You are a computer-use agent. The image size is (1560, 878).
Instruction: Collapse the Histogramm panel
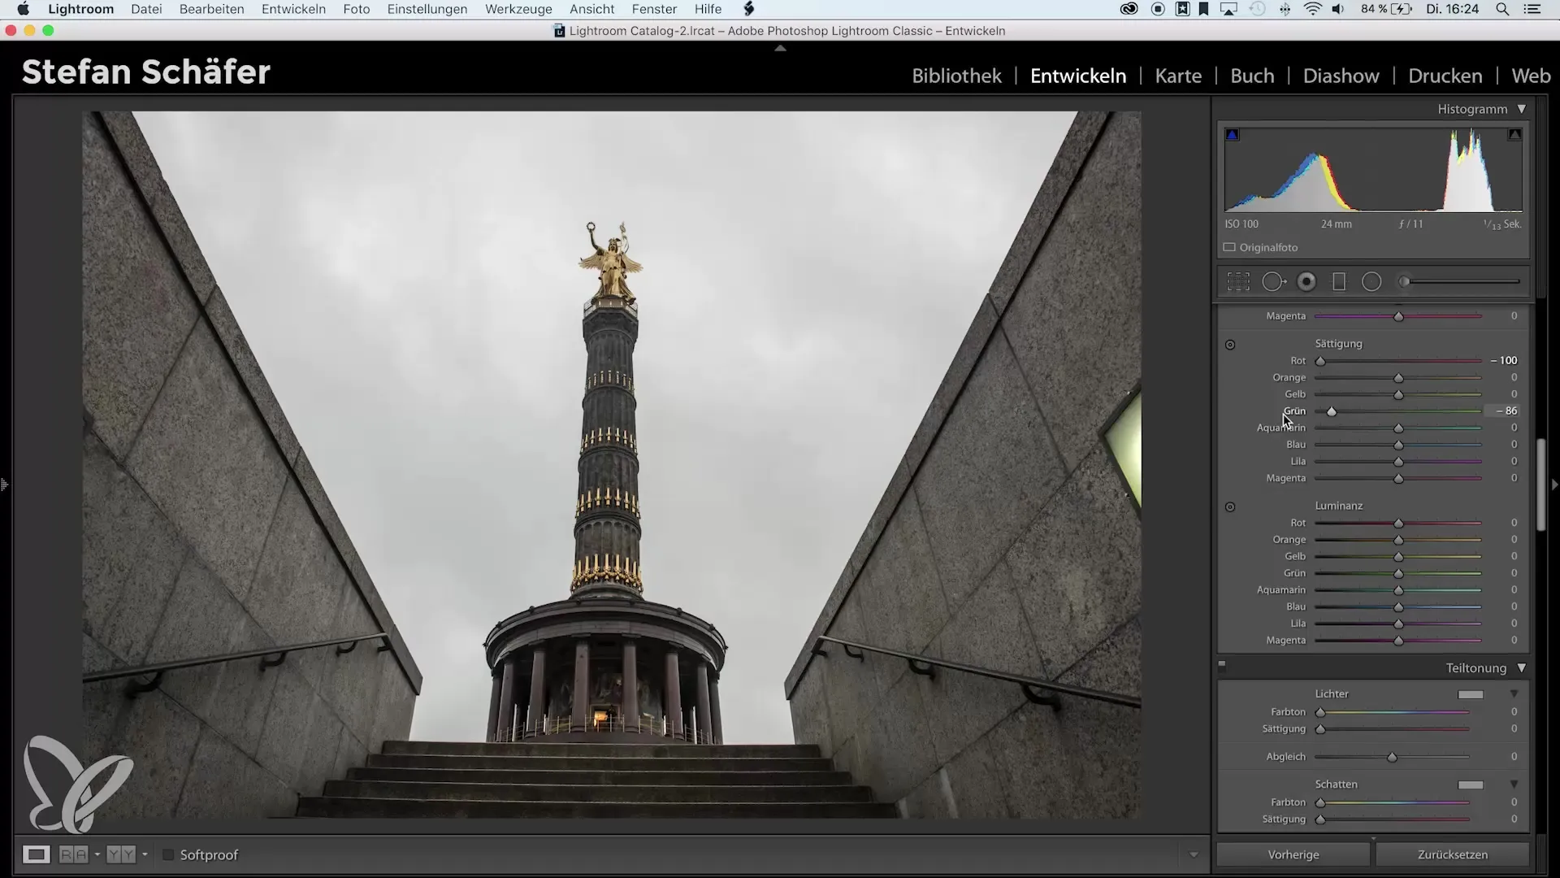(x=1522, y=109)
